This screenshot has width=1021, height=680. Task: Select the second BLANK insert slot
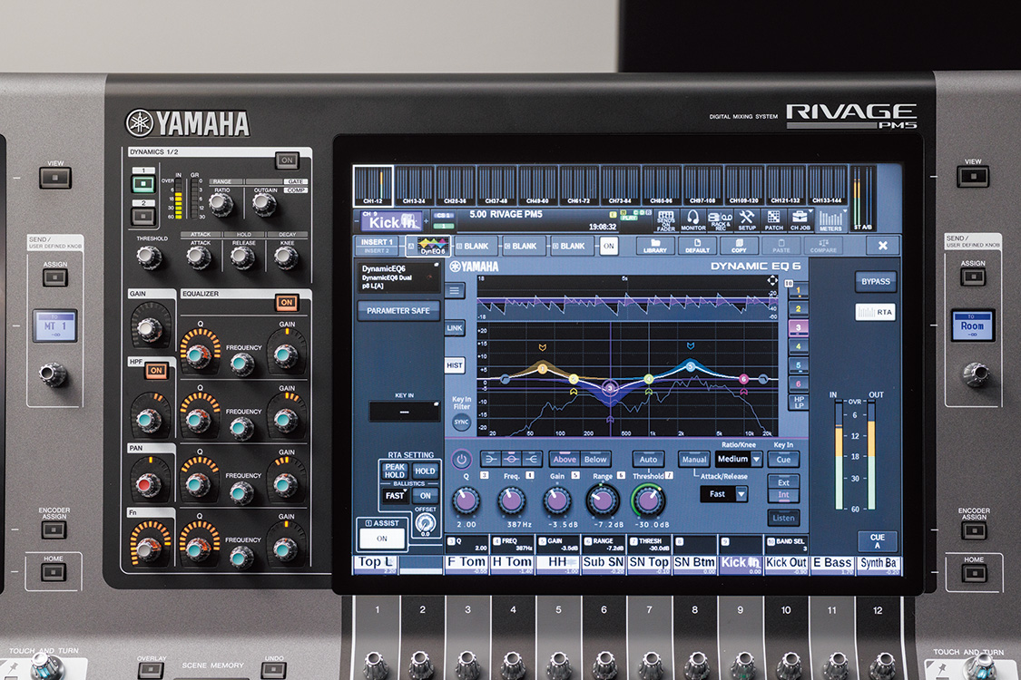tap(525, 246)
